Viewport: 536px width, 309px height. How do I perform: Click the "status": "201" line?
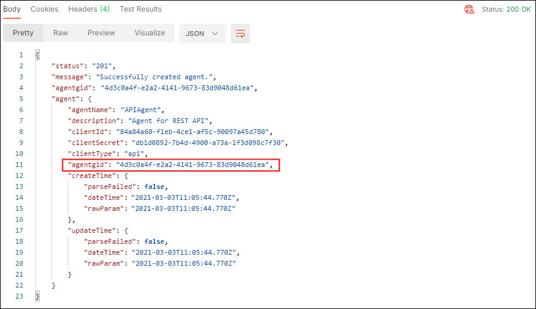pyautogui.click(x=84, y=66)
